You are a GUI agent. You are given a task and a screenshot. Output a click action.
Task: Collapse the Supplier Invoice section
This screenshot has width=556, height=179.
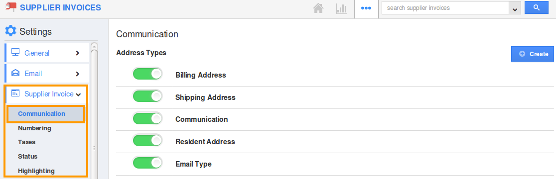click(78, 94)
